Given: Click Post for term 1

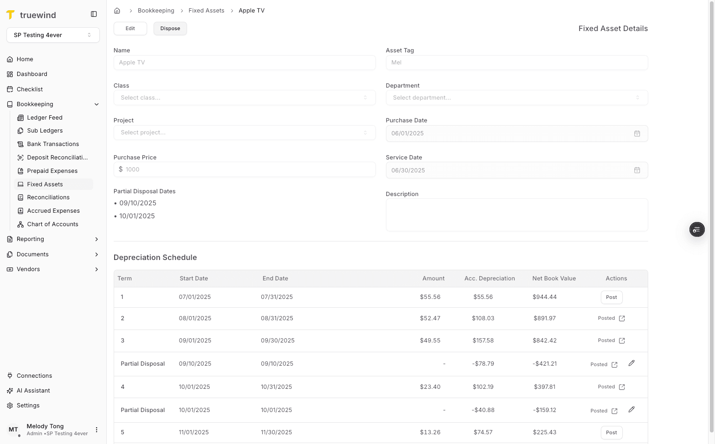Looking at the screenshot, I should [611, 297].
